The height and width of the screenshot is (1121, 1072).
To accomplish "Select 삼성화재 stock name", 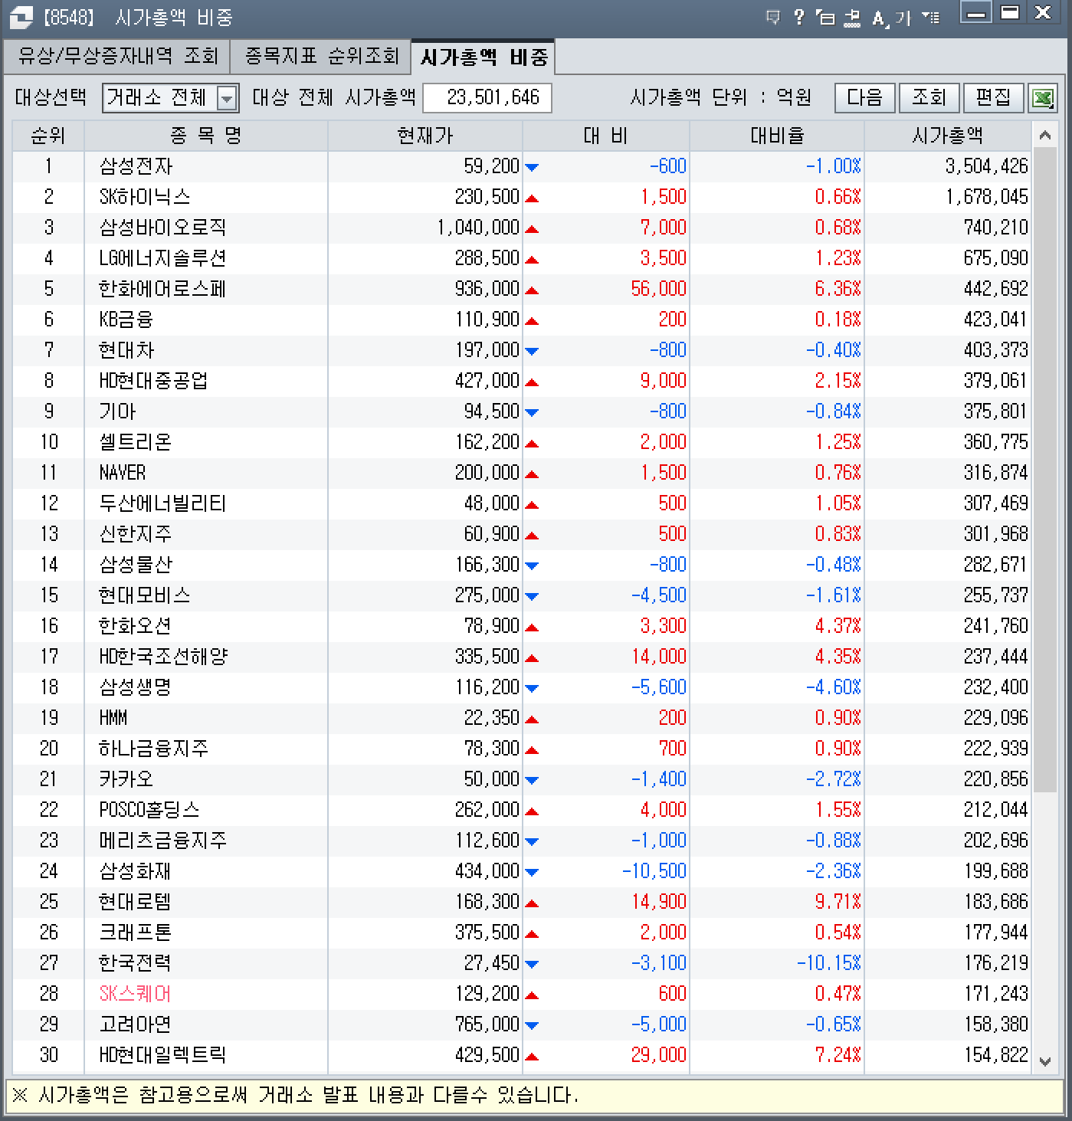I will click(135, 871).
